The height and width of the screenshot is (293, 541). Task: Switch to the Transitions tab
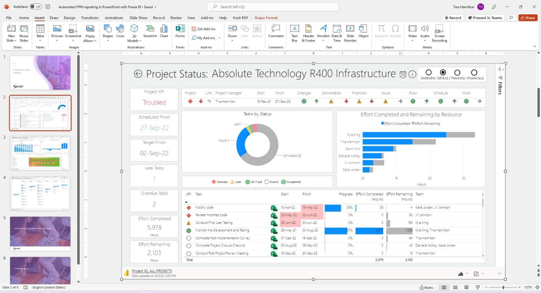(90, 18)
